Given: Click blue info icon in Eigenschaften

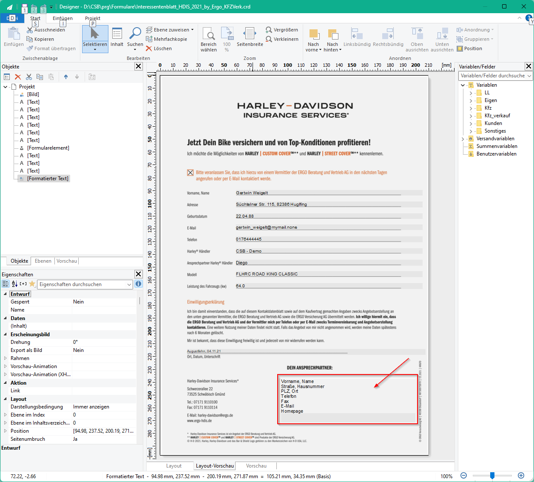Looking at the screenshot, I should [139, 284].
